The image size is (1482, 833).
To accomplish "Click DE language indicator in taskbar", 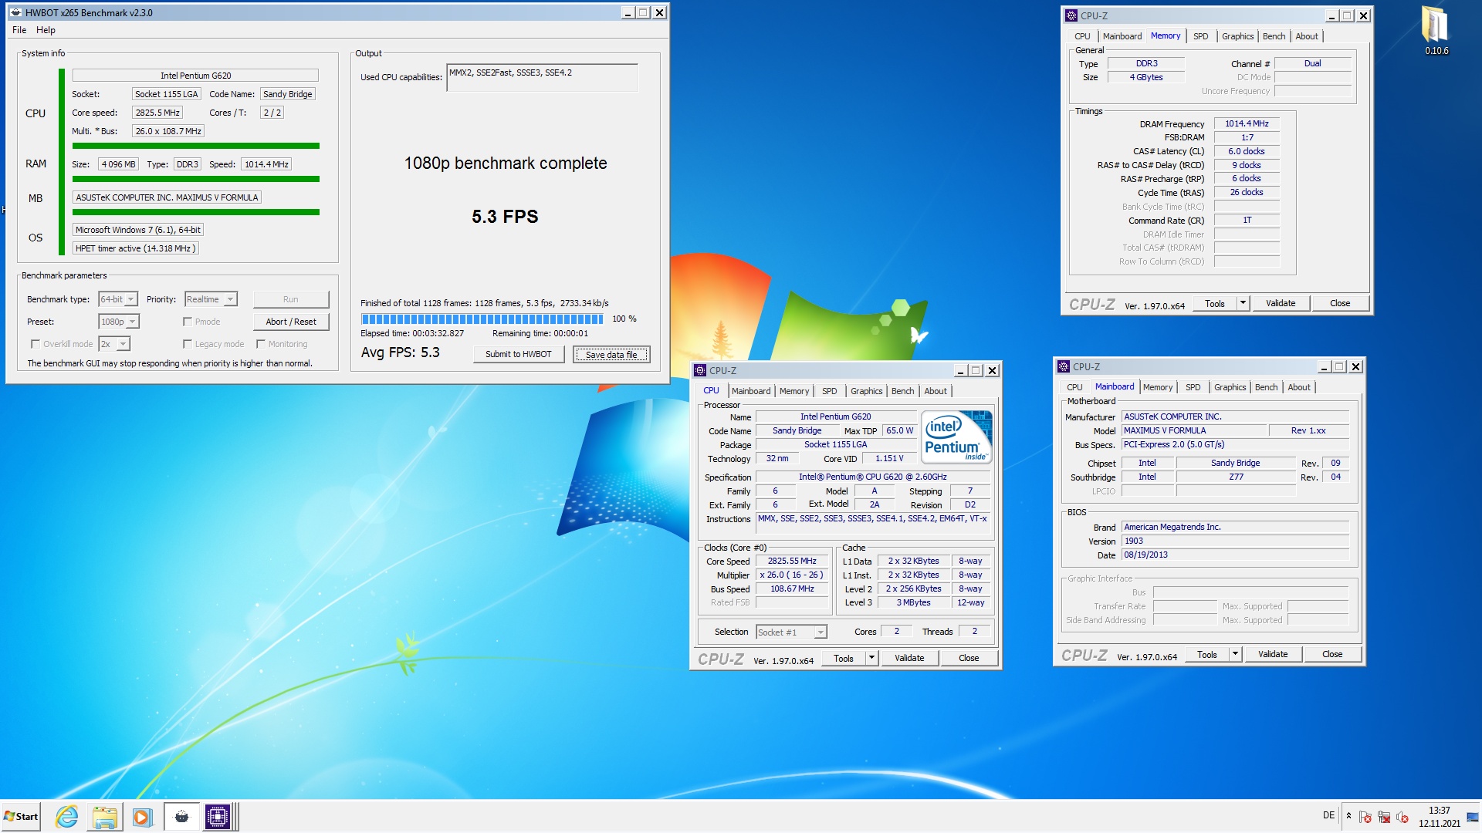I will coord(1328,815).
